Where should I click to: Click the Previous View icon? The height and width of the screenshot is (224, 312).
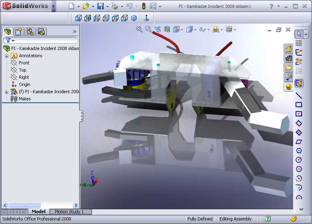157,30
